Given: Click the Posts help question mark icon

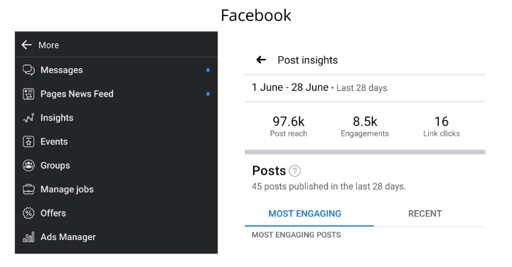Looking at the screenshot, I should pos(294,171).
